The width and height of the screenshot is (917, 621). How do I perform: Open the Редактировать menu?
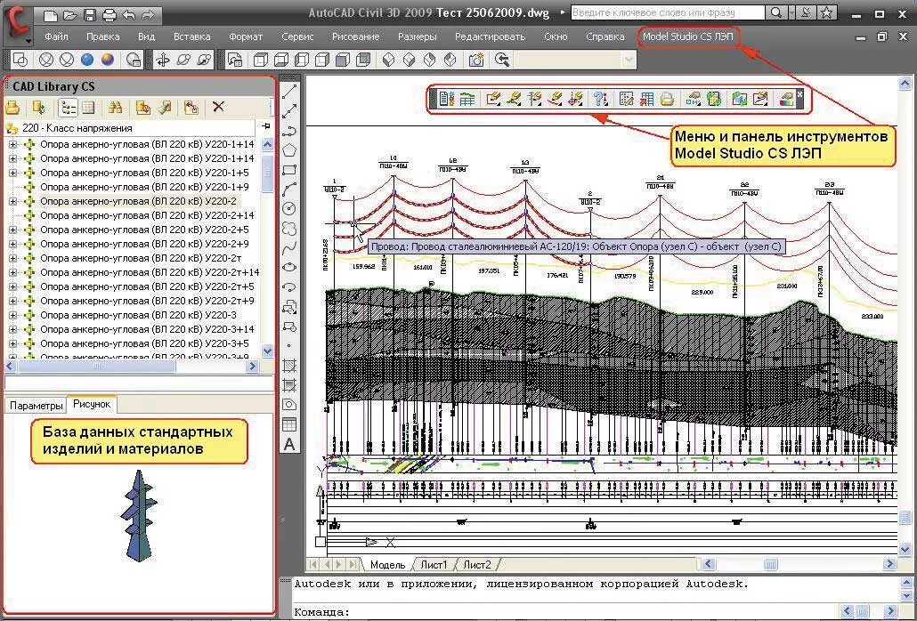pyautogui.click(x=490, y=36)
